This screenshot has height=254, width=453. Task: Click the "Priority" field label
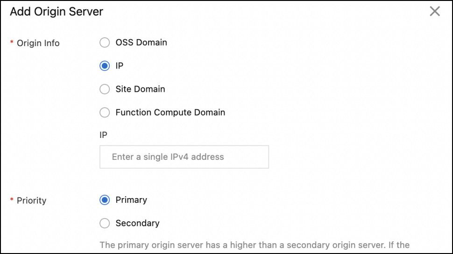click(32, 201)
